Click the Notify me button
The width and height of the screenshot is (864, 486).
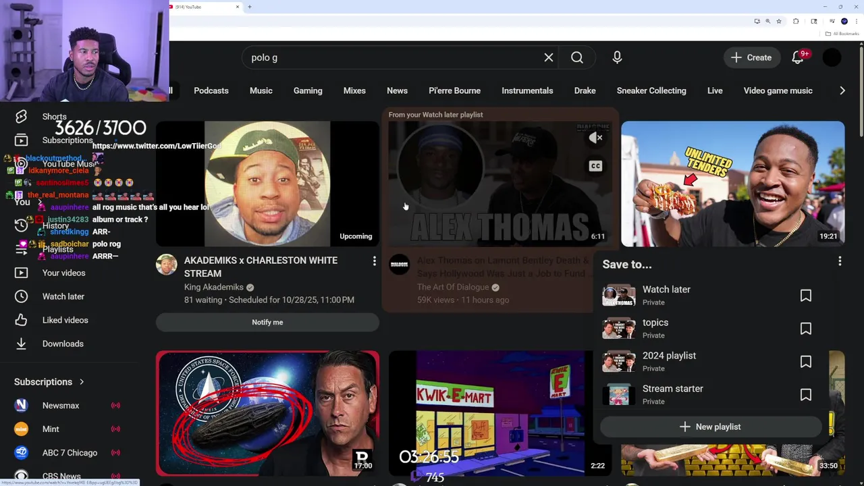tap(267, 322)
